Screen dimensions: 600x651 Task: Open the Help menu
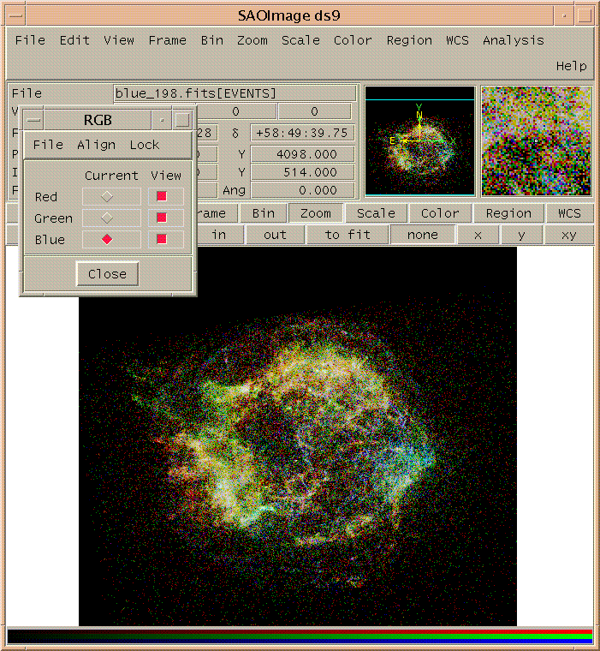pyautogui.click(x=572, y=66)
